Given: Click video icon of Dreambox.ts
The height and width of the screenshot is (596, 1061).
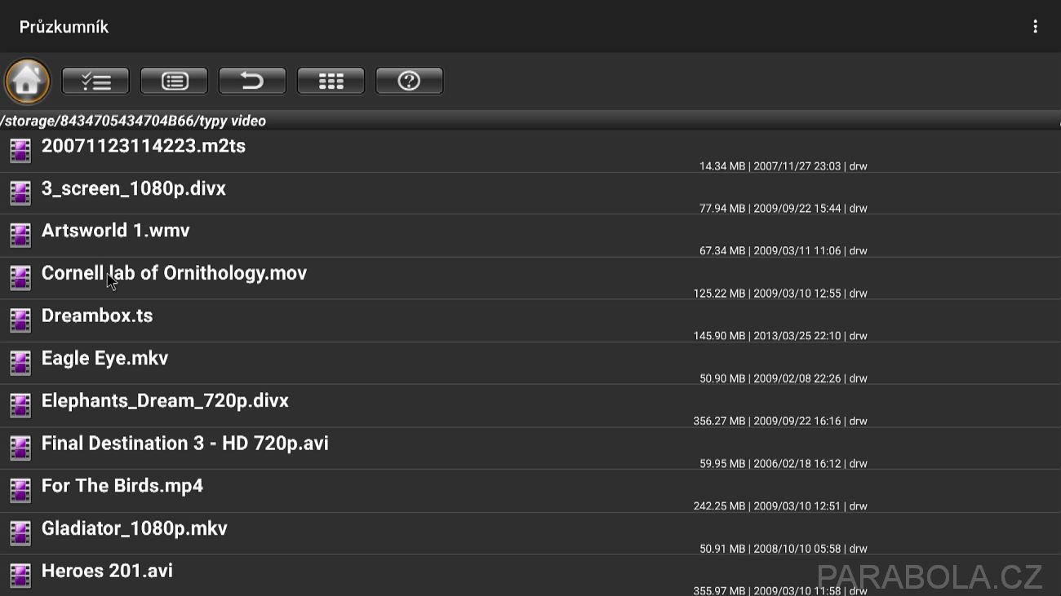Looking at the screenshot, I should tap(20, 320).
